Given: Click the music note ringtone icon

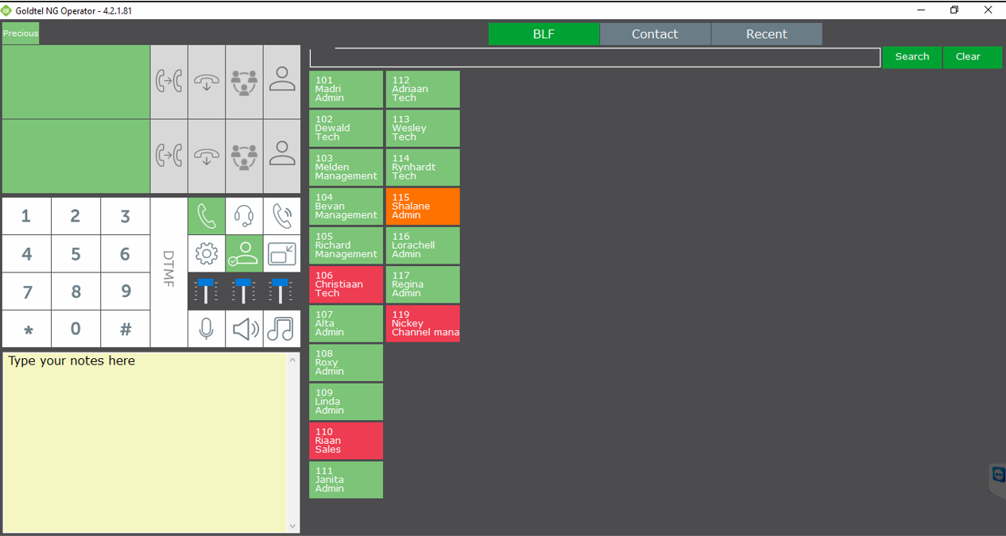Looking at the screenshot, I should click(282, 329).
